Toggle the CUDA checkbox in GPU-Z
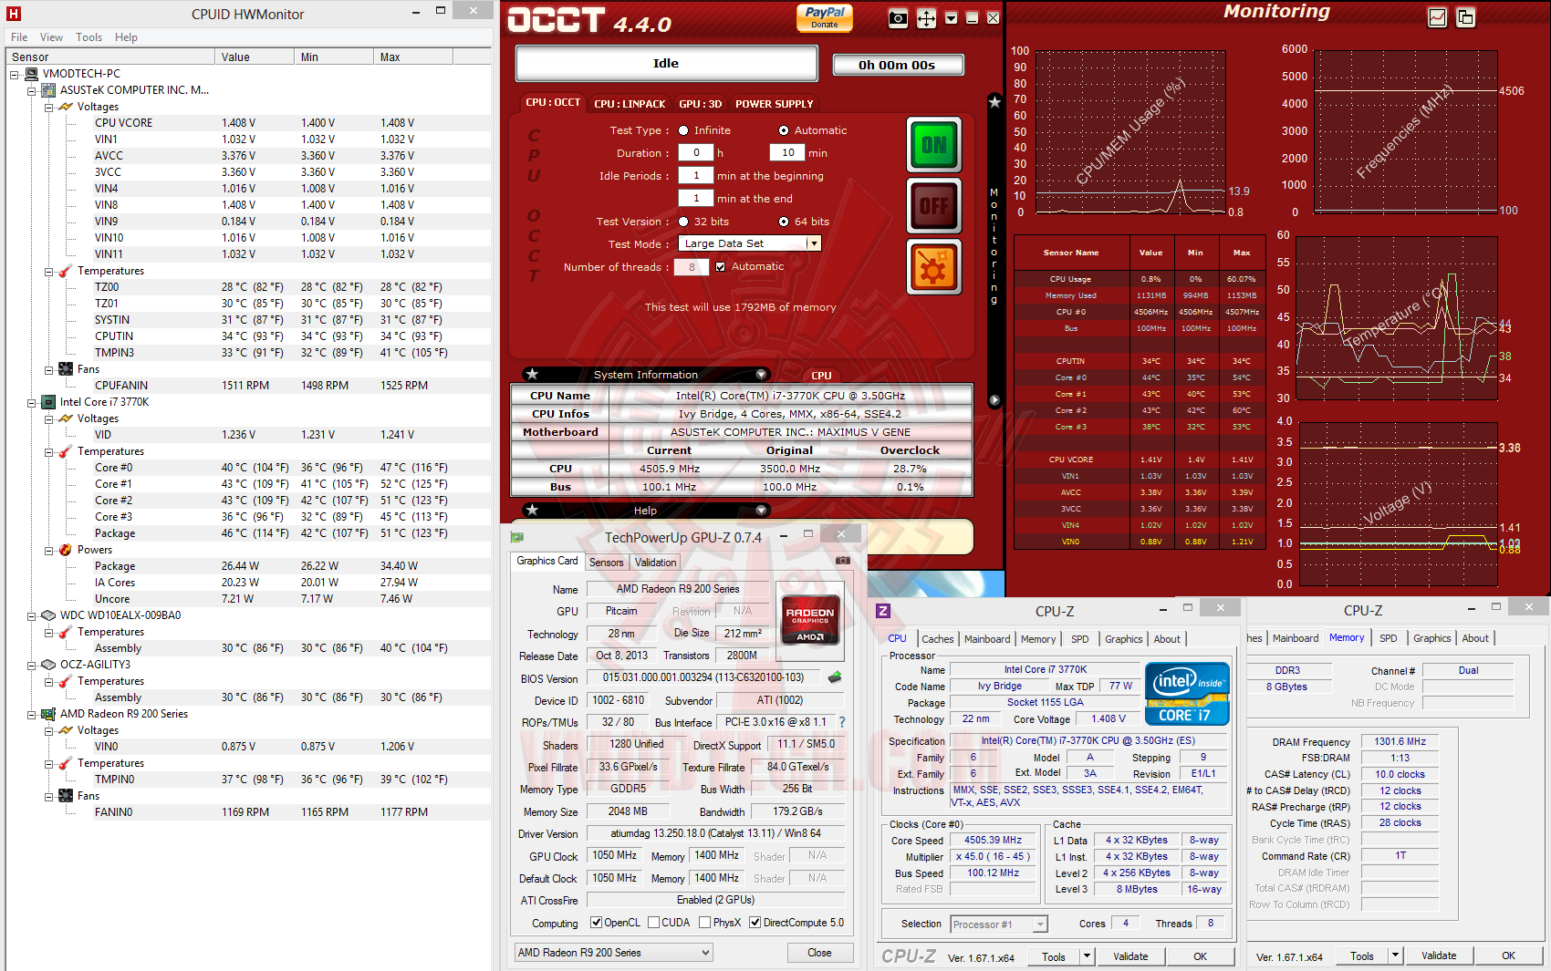Image resolution: width=1551 pixels, height=971 pixels. 653,923
